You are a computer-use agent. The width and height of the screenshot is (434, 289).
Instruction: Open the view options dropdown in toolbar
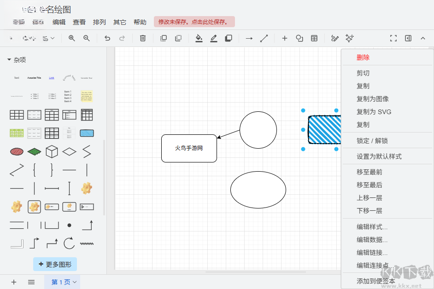click(x=48, y=38)
